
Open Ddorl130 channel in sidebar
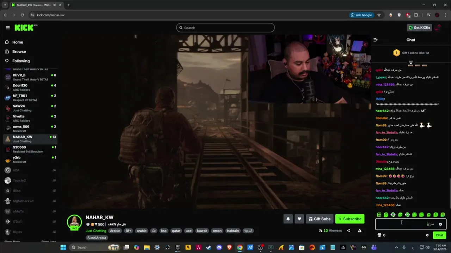[x=30, y=87]
